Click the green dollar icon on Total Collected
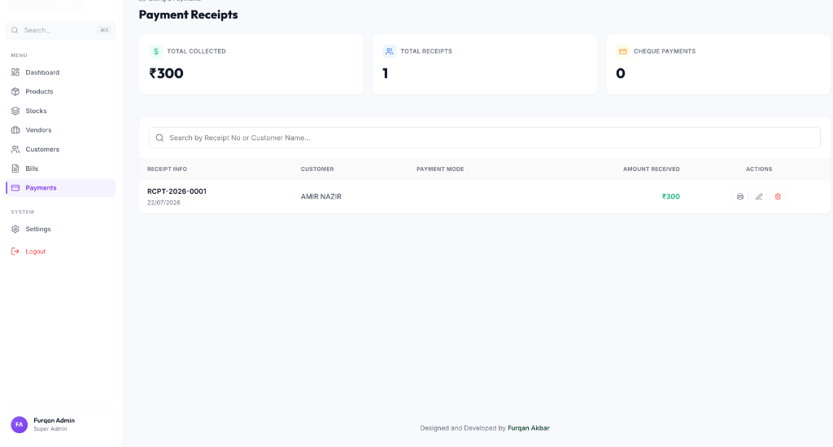The image size is (833, 447). (155, 51)
